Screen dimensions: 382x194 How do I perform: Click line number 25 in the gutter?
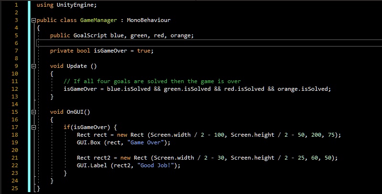pyautogui.click(x=15, y=188)
